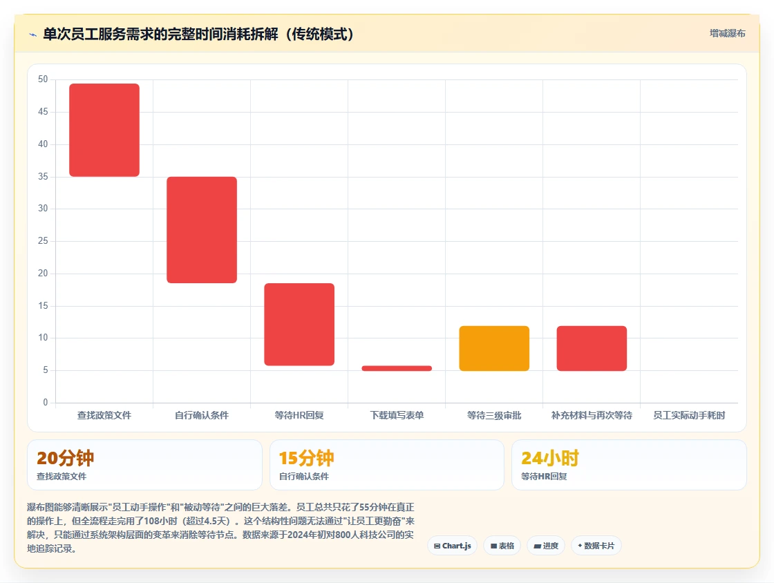
Task: Click y-axis value 50
Action: point(43,79)
